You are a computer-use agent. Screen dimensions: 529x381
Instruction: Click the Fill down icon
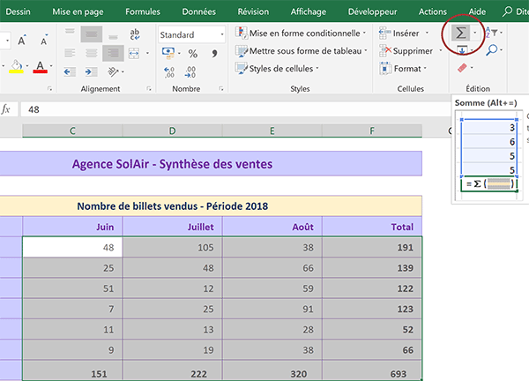pos(462,50)
